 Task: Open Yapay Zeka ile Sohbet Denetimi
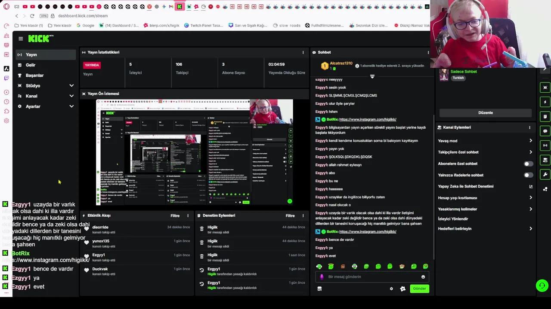(485, 186)
